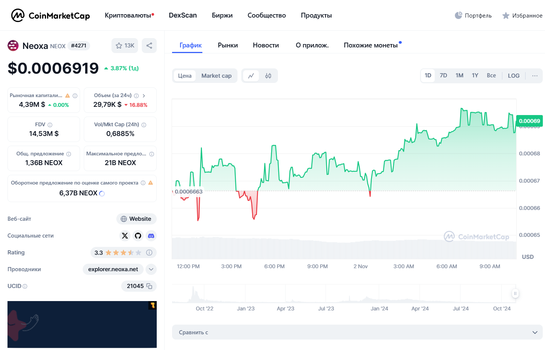The height and width of the screenshot is (350, 545).
Task: Click FDV info icon
Action: point(50,125)
